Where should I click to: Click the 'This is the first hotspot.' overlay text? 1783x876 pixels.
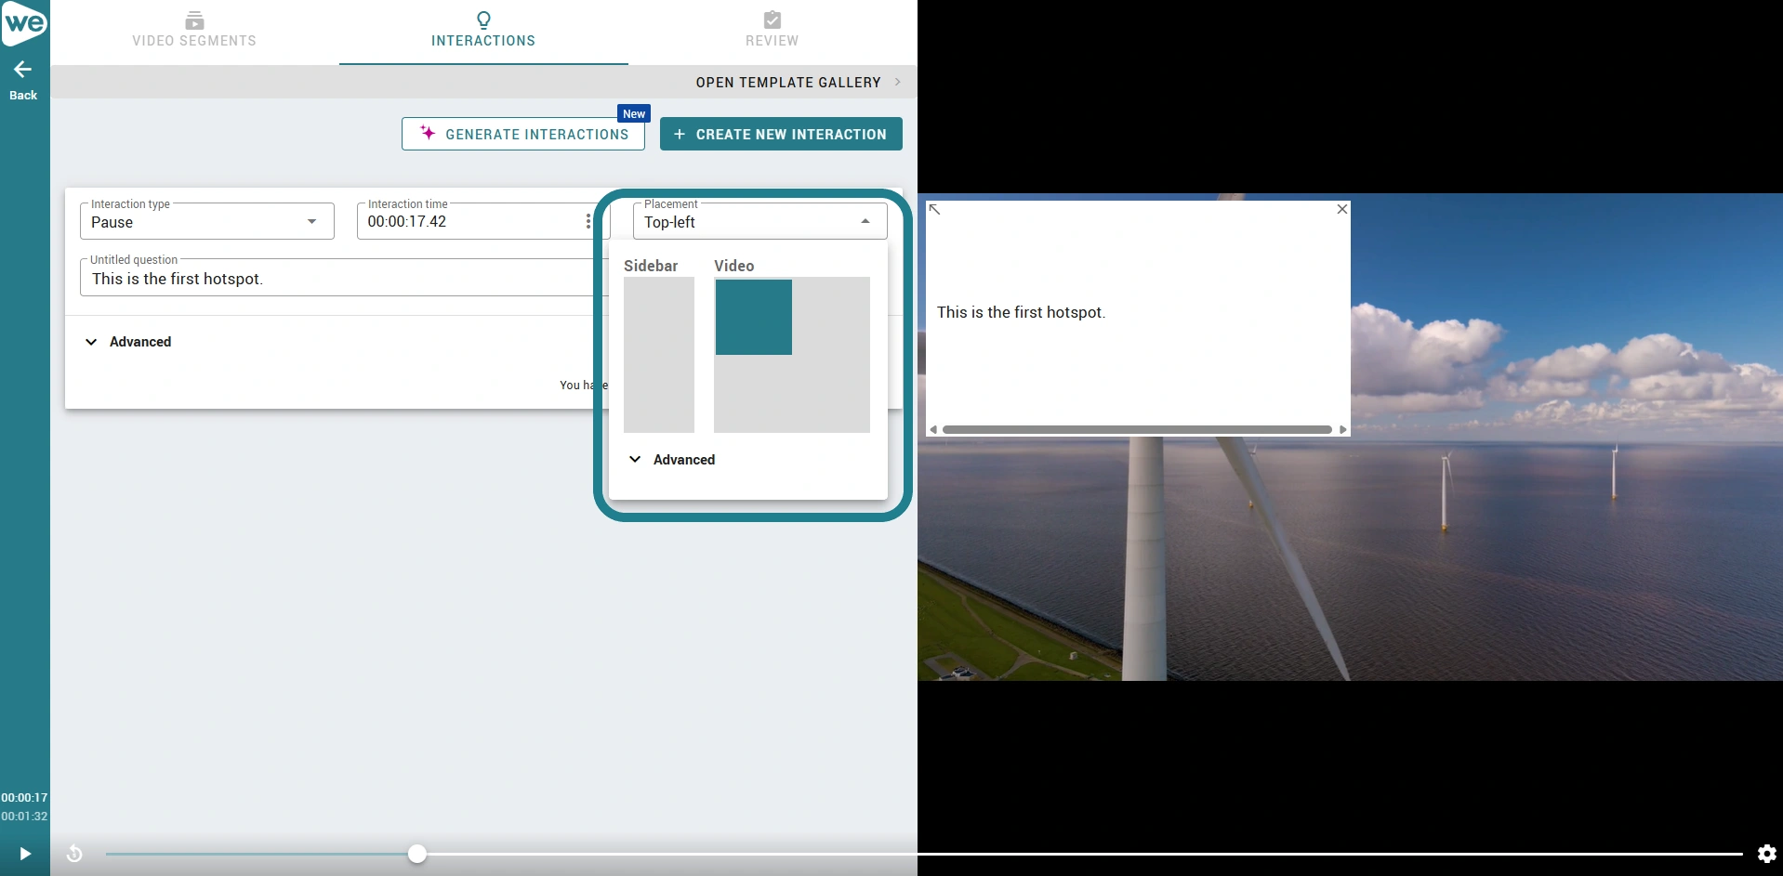1021,312
